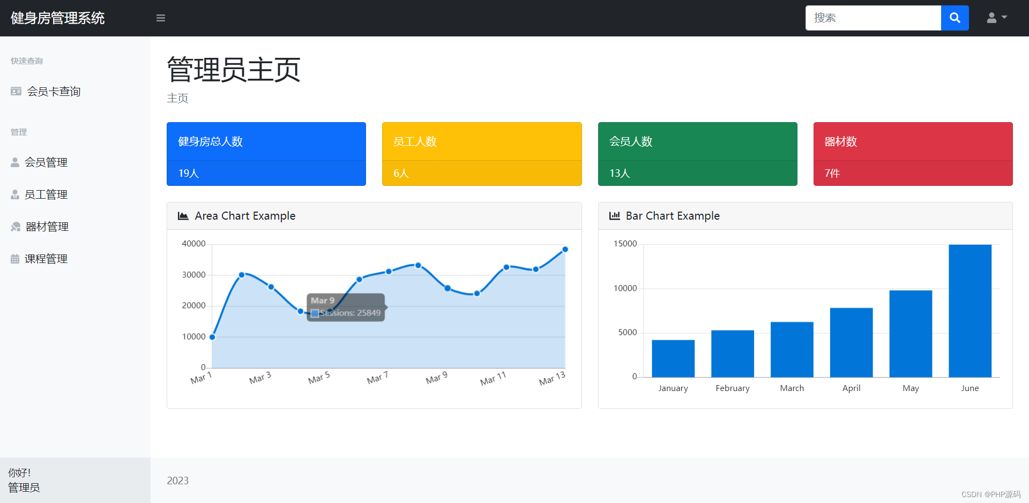Viewport: 1029px width, 503px height.
Task: Select the green 会员人数 card header
Action: tap(698, 141)
